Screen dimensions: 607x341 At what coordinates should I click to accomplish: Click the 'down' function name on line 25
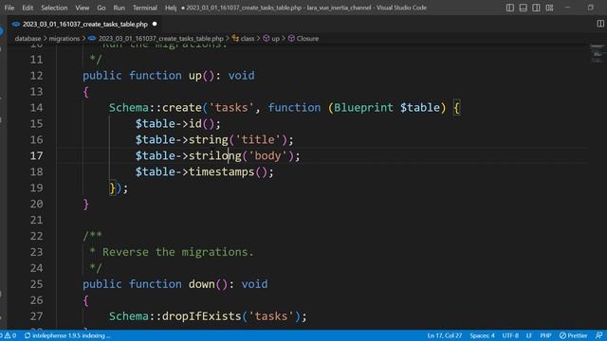pos(201,284)
